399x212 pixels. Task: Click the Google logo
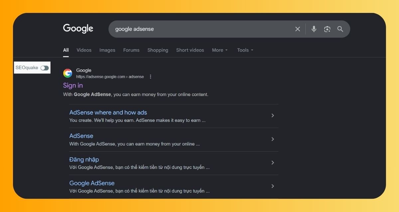tap(78, 29)
